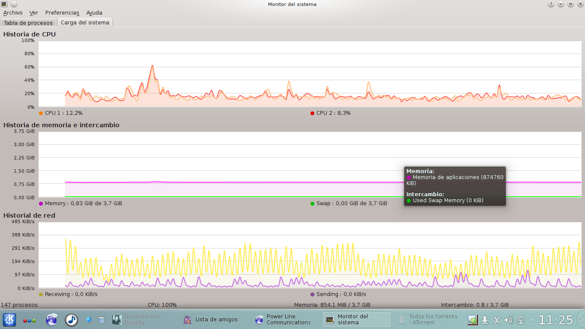
Task: Click the Memory : 0,83 GiB de 3,7 GiB label
Action: 83,203
